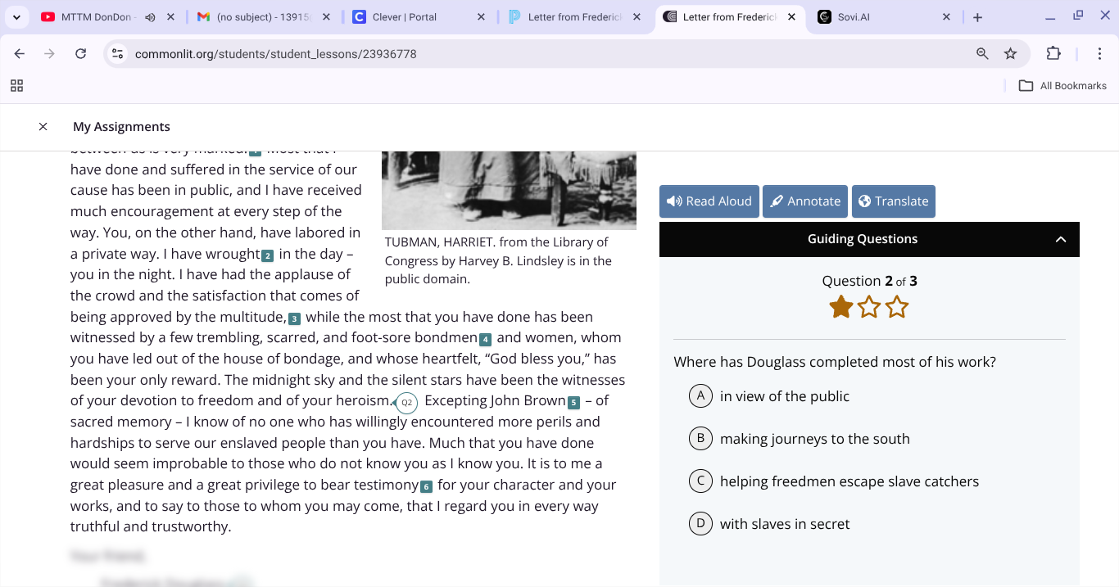Viewport: 1119px width, 587px height.
Task: Click the Translate button
Action: point(893,201)
